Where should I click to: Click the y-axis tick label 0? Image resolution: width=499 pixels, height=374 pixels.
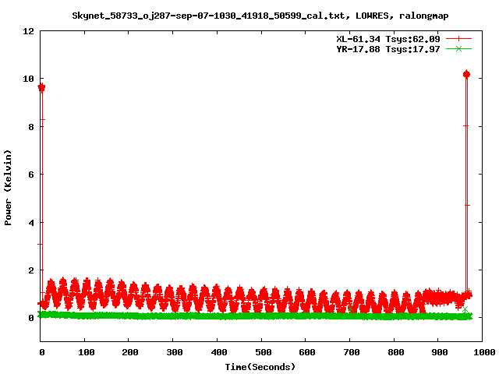[x=31, y=318]
